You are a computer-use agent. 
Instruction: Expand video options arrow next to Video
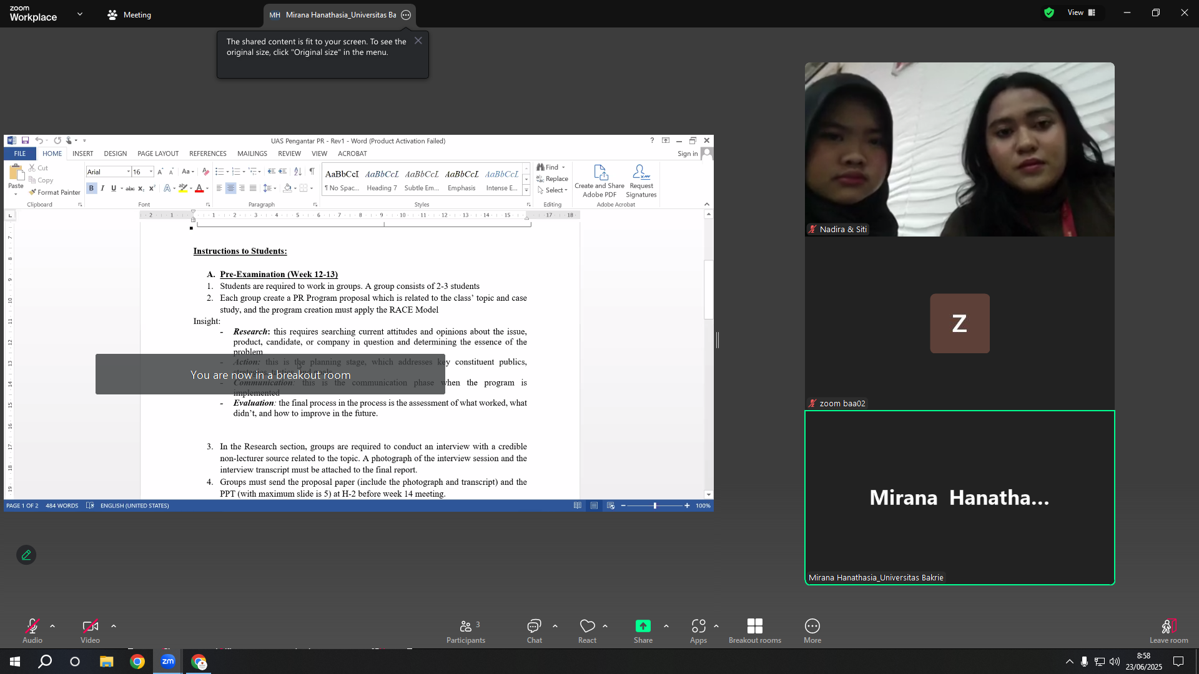pyautogui.click(x=114, y=626)
